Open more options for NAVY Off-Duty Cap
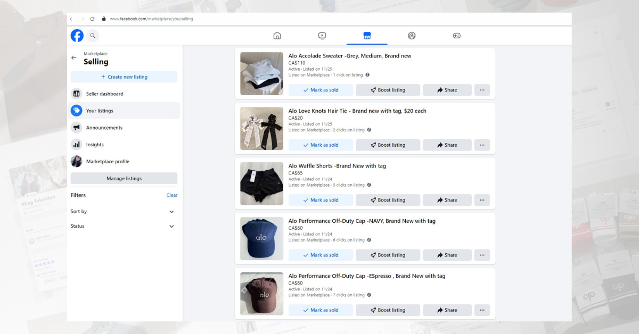The height and width of the screenshot is (334, 639). (482, 255)
